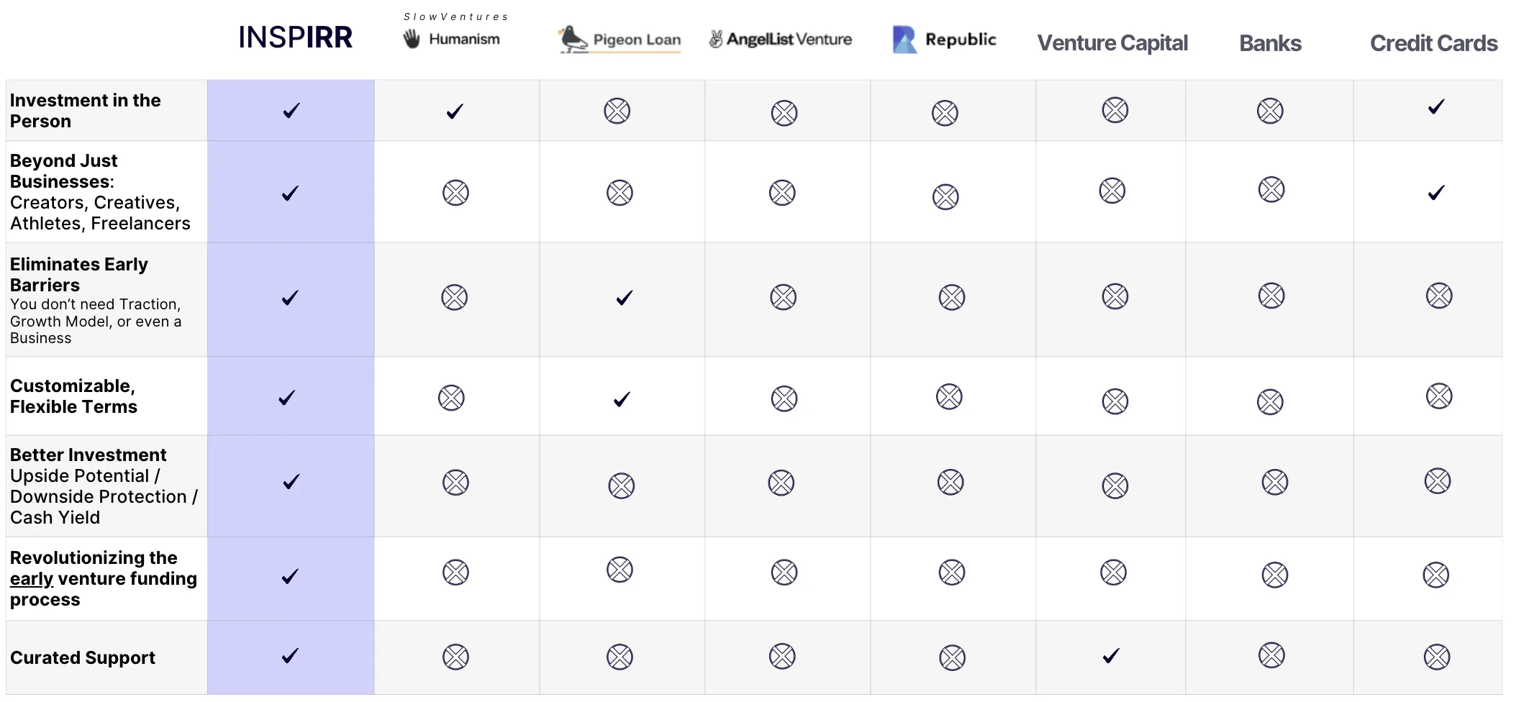Click the Venture Capital column header
This screenshot has width=1524, height=702.
1112,43
